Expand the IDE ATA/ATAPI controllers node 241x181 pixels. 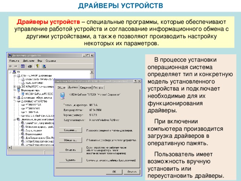tap(14, 86)
